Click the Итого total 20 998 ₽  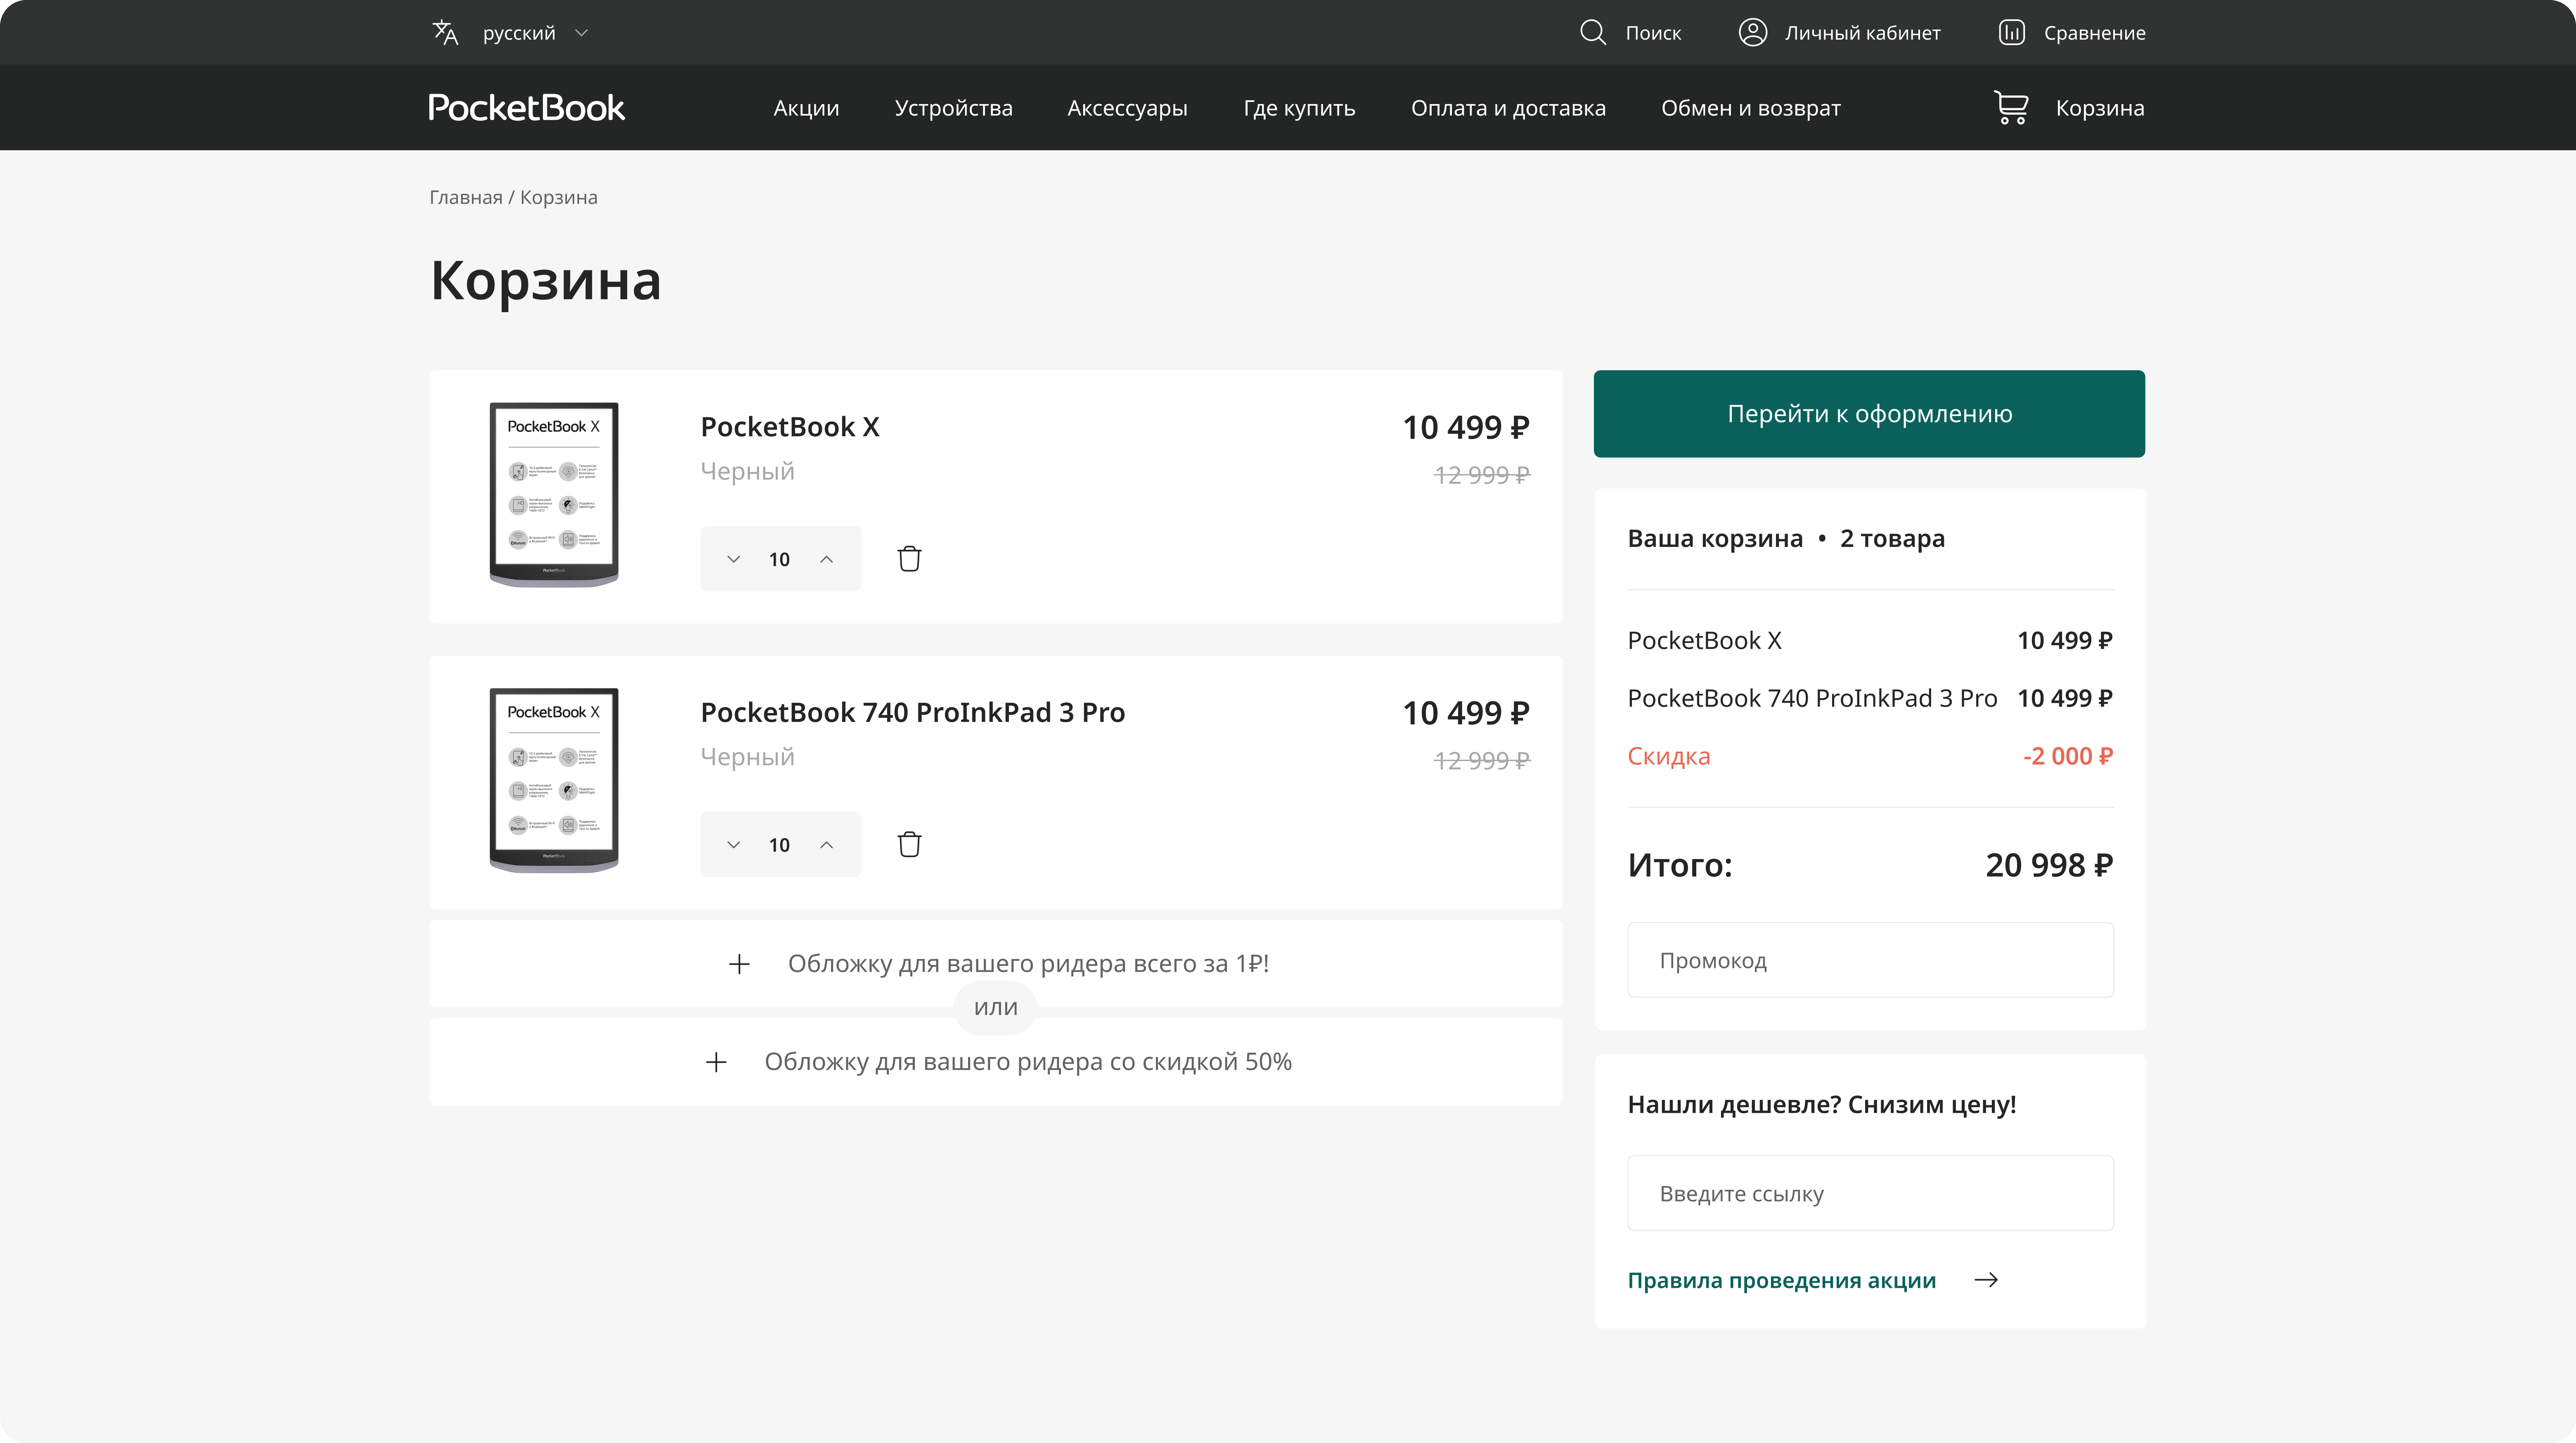[x=2049, y=865]
